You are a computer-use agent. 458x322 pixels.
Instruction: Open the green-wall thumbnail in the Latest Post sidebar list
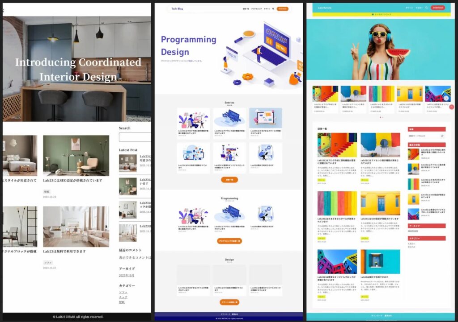click(127, 186)
